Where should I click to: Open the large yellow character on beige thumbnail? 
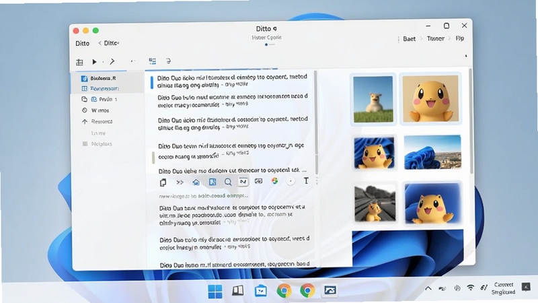(430, 98)
